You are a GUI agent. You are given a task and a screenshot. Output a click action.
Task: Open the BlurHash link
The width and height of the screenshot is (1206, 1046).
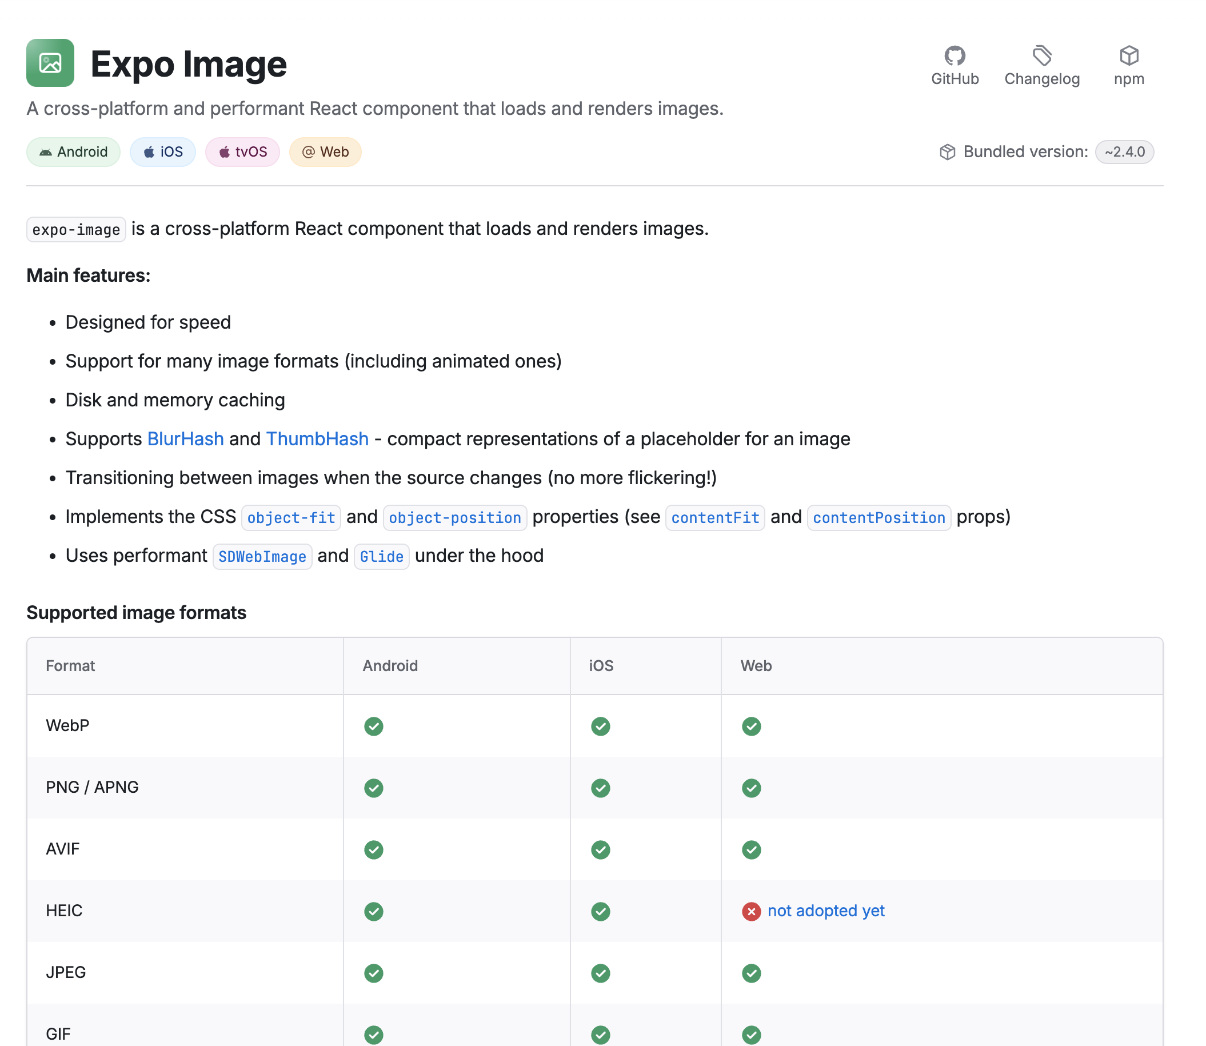coord(186,439)
